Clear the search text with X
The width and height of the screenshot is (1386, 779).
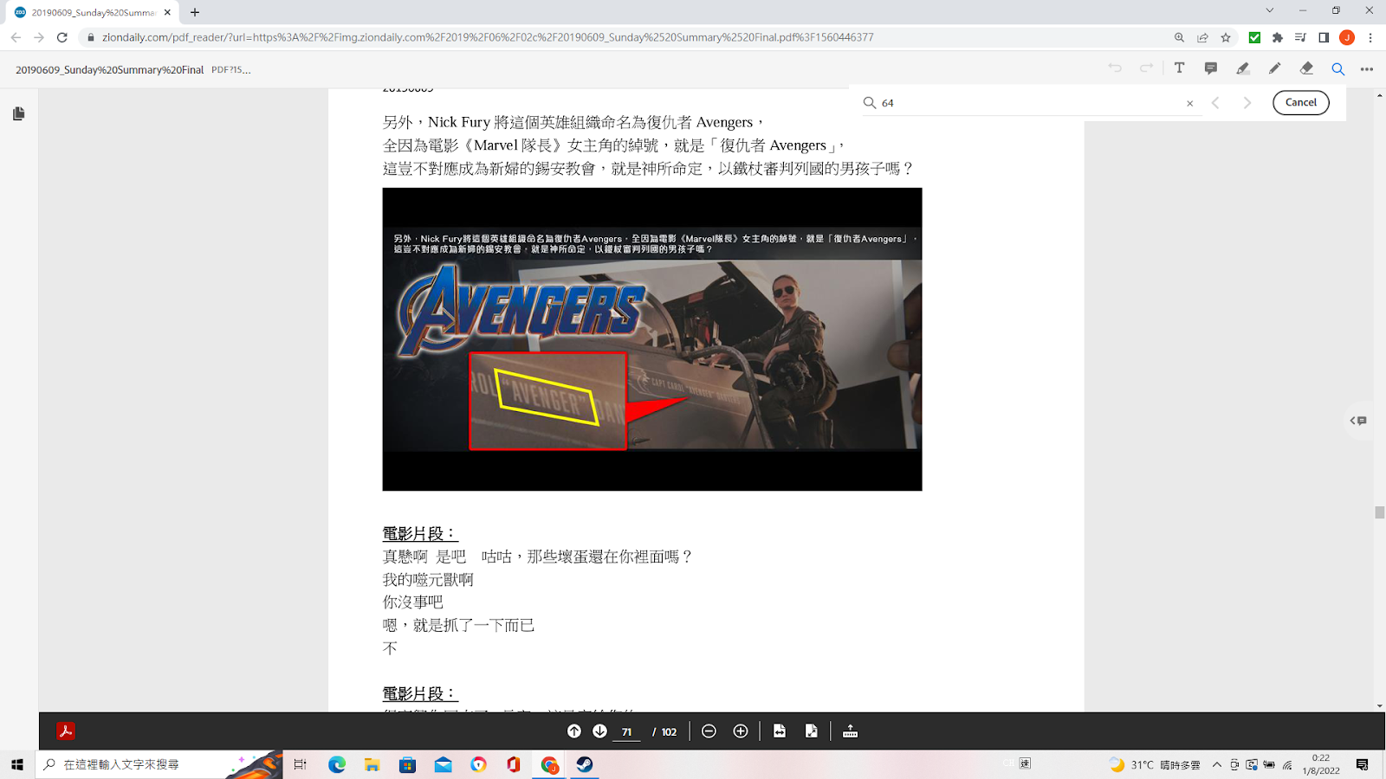coord(1190,103)
